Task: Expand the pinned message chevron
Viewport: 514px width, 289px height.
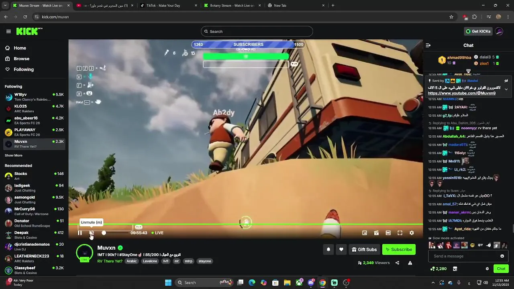Action: tap(506, 89)
